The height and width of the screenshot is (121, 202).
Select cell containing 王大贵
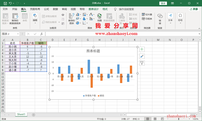pos(12,56)
